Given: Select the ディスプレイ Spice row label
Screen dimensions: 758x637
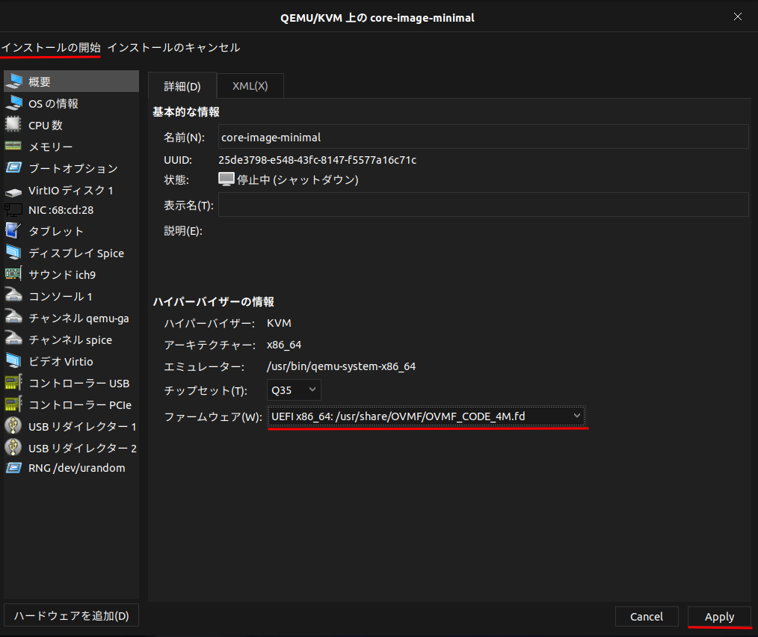Looking at the screenshot, I should 76,253.
